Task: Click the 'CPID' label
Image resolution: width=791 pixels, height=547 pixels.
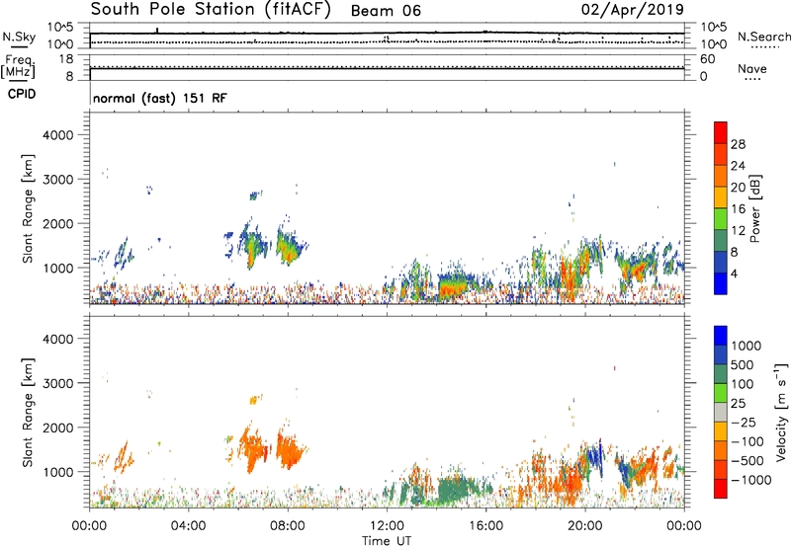Action: pyautogui.click(x=22, y=94)
